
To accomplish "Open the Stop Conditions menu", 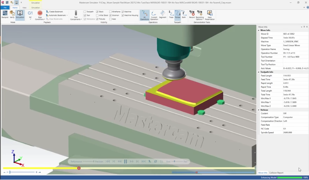I will click(40, 15).
